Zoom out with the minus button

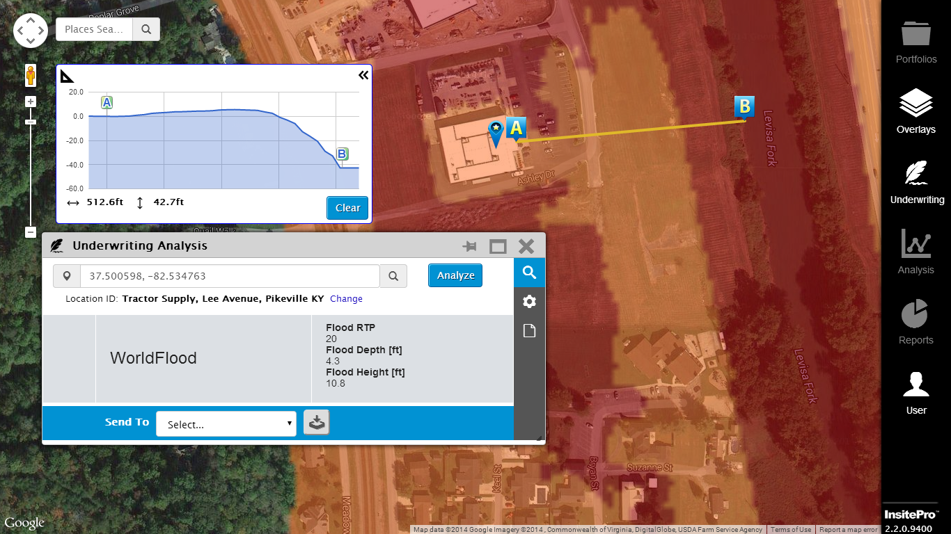[x=31, y=232]
